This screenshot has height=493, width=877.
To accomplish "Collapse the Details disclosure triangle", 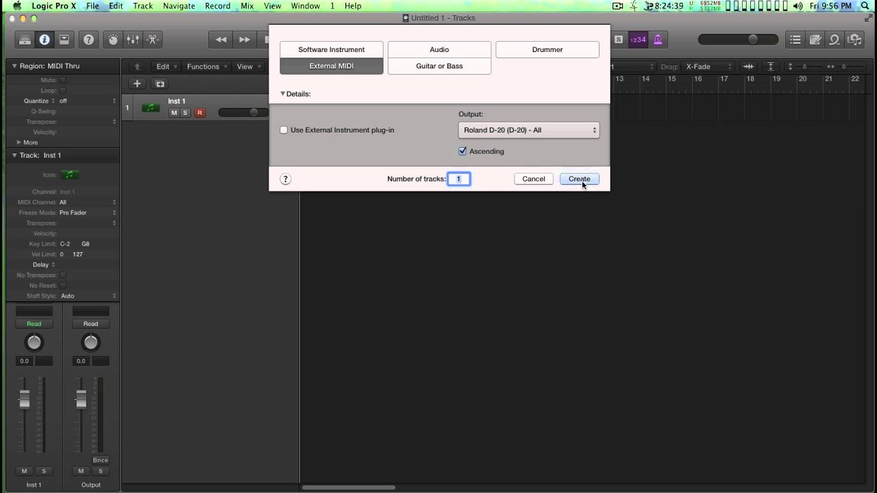I will (x=282, y=94).
